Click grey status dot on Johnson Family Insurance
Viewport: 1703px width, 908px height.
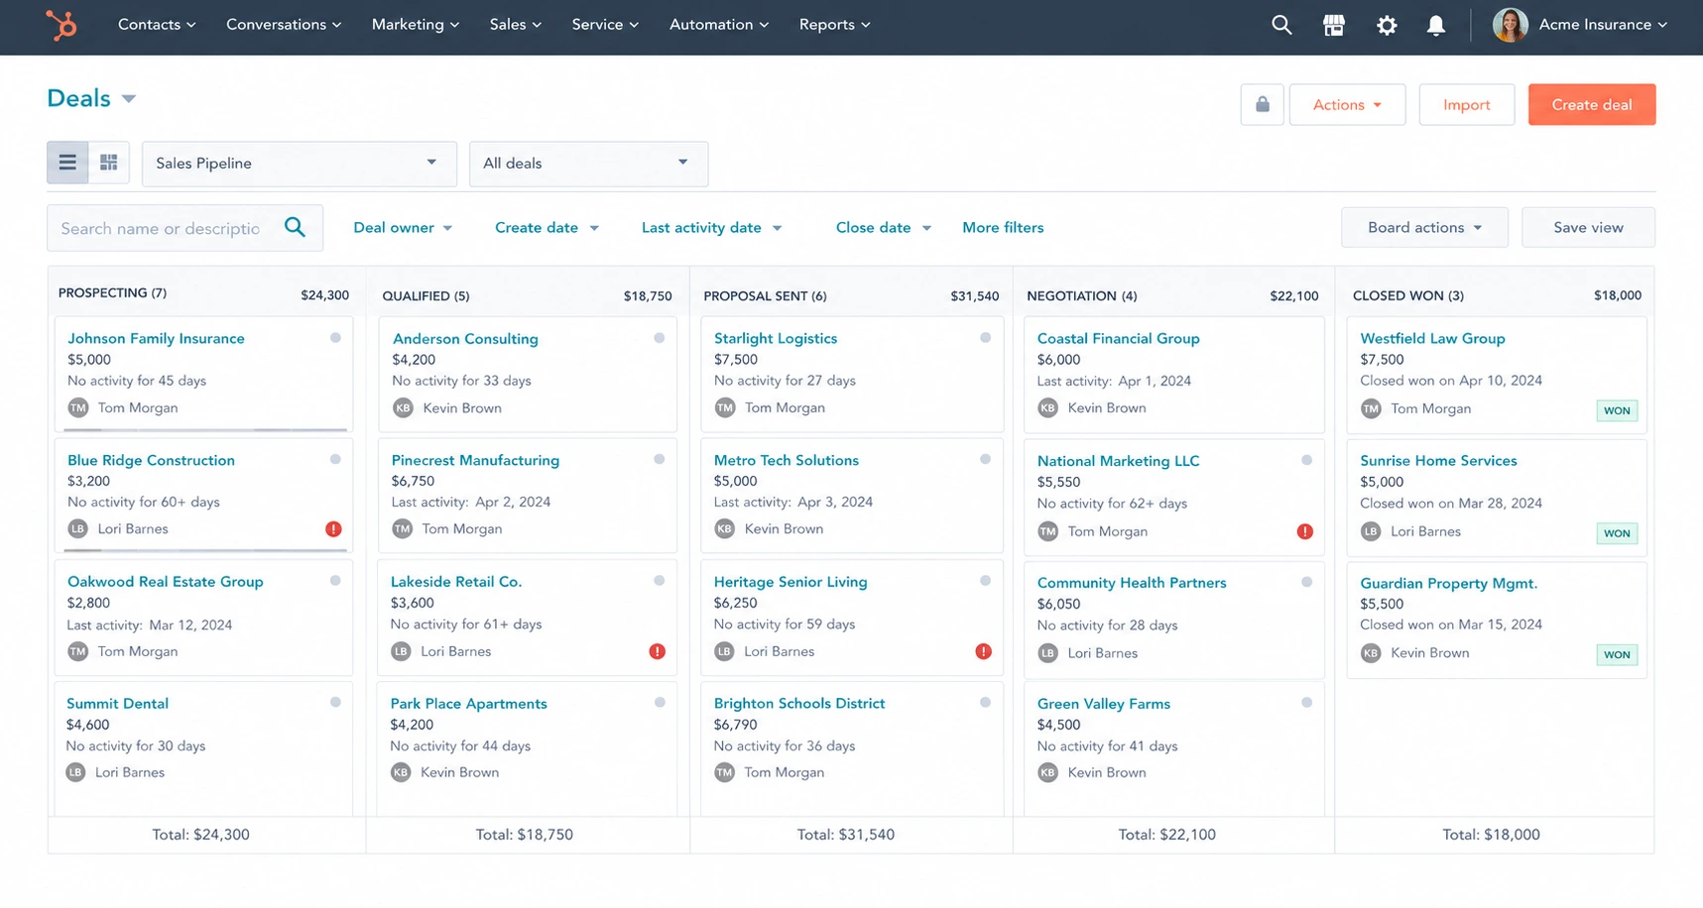tap(335, 338)
